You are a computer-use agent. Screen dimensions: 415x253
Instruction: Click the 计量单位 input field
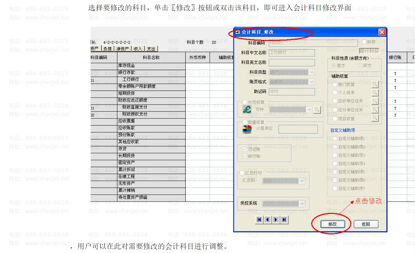tap(298, 129)
